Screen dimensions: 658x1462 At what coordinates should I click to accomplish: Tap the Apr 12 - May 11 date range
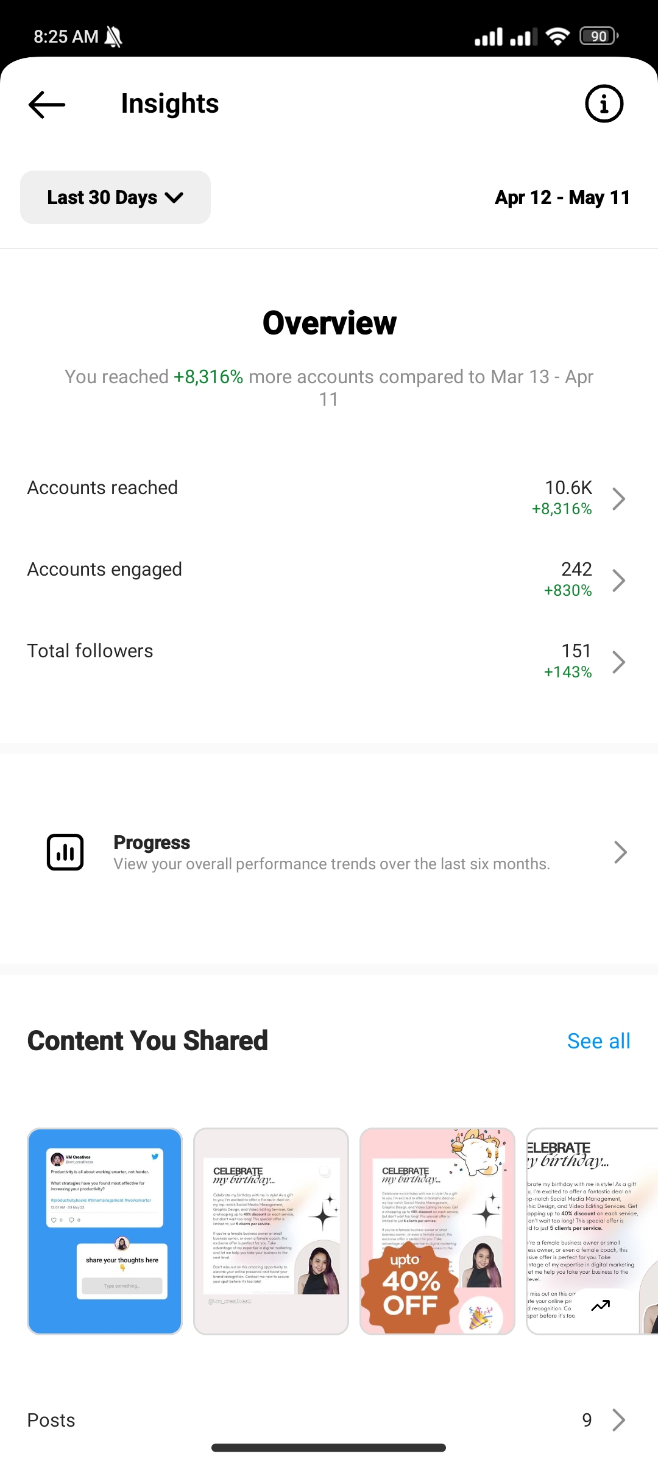(562, 197)
